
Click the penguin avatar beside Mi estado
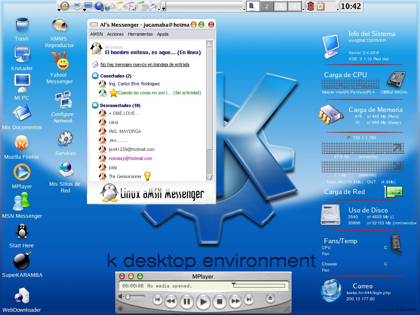pos(96,49)
